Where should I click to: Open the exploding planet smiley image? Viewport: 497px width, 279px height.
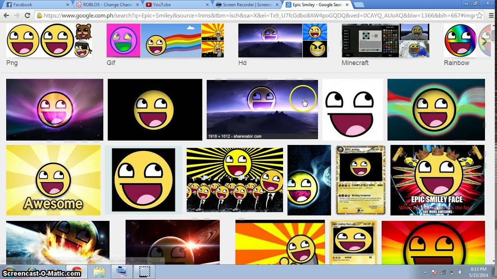click(58, 243)
